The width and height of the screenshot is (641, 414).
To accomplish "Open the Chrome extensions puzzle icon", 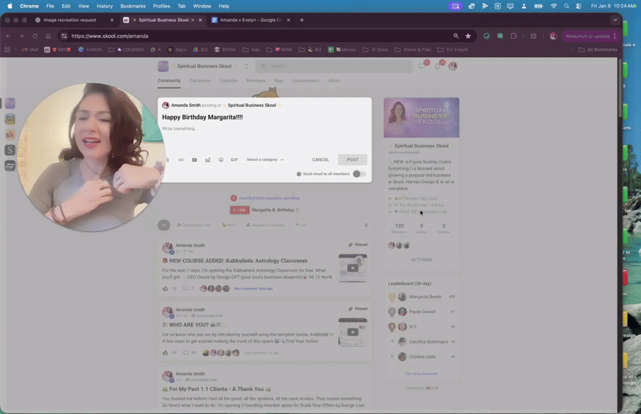I will [x=513, y=36].
